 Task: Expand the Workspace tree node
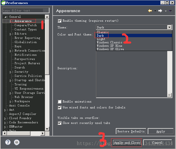click(x=10, y=102)
